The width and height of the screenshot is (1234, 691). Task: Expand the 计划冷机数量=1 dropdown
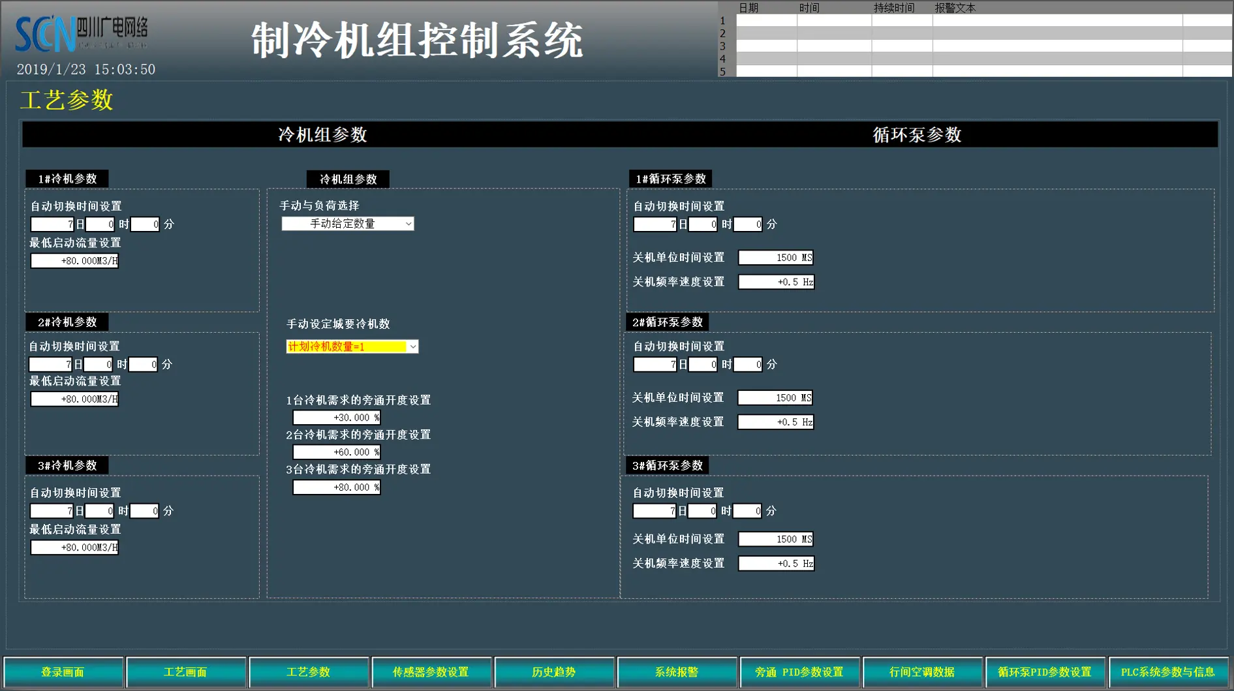(352, 346)
